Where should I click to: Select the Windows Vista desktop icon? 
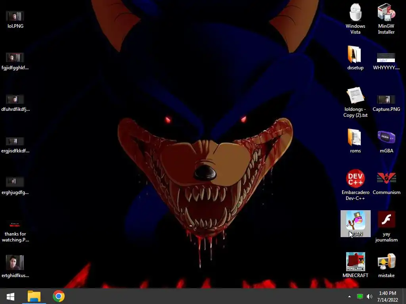[x=355, y=19]
